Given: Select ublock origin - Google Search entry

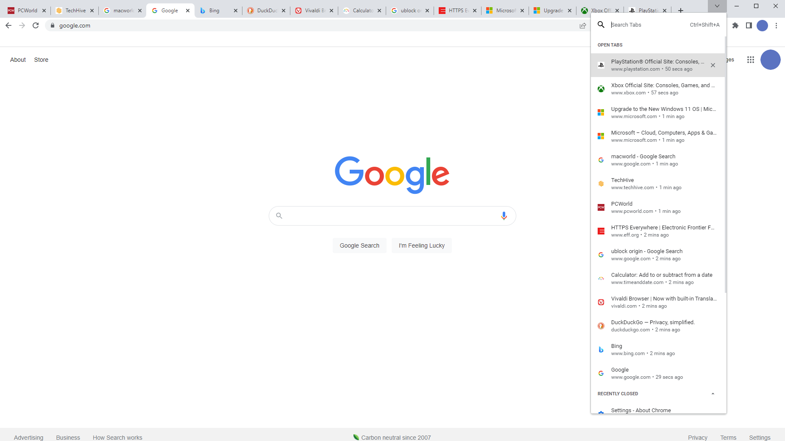Looking at the screenshot, I should (x=658, y=255).
